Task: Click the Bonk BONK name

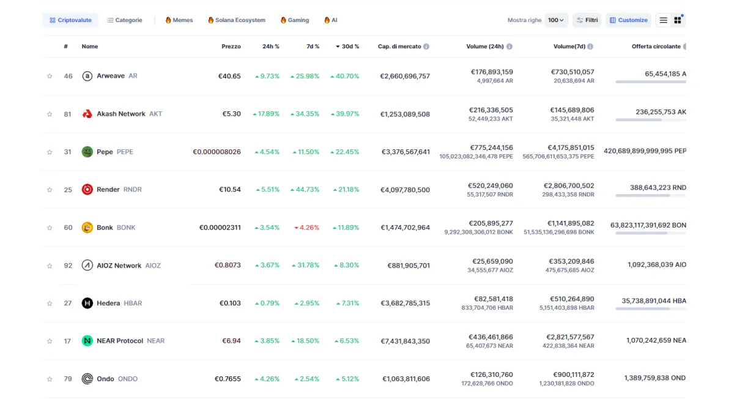Action: tap(116, 228)
